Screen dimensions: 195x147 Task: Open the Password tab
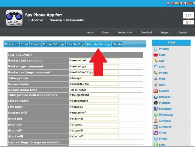[x=12, y=44]
